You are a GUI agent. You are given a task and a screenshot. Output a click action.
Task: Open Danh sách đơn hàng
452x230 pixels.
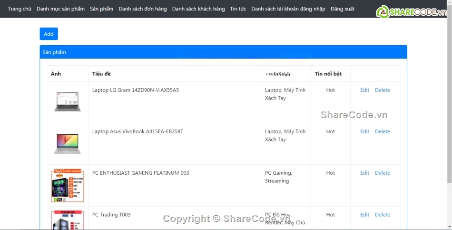point(143,9)
